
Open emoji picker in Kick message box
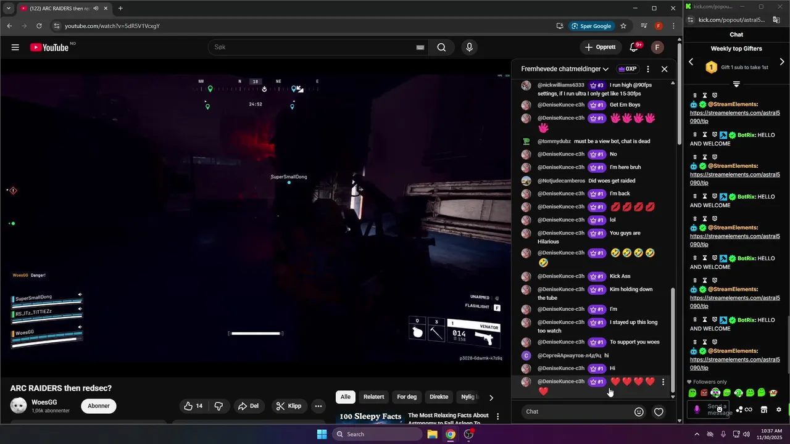pyautogui.click(x=720, y=409)
